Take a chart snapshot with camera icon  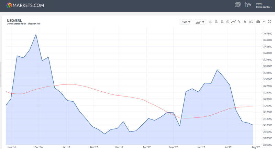point(258,22)
